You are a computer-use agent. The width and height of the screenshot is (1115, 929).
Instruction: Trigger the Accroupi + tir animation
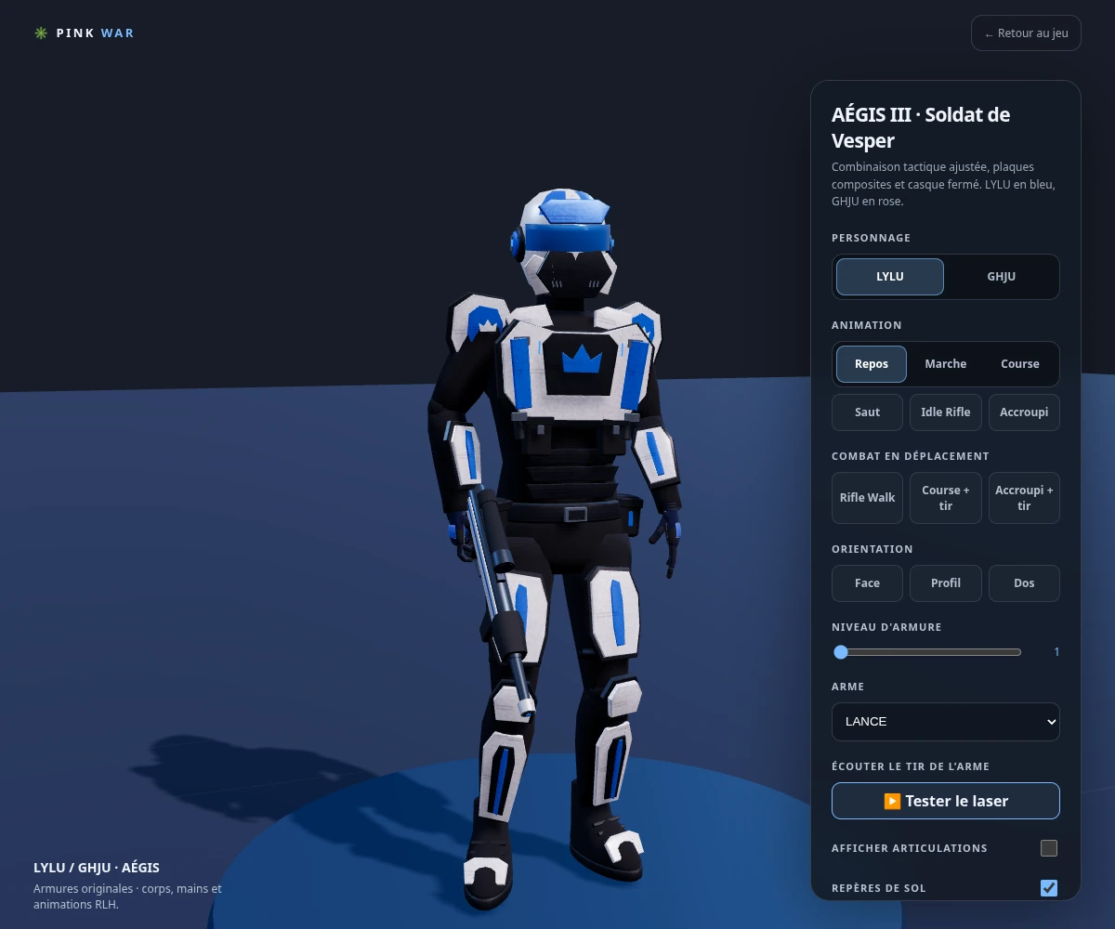pos(1024,498)
